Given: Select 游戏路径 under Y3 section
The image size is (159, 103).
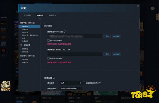Looking at the screenshot, I should [x=25, y=49].
